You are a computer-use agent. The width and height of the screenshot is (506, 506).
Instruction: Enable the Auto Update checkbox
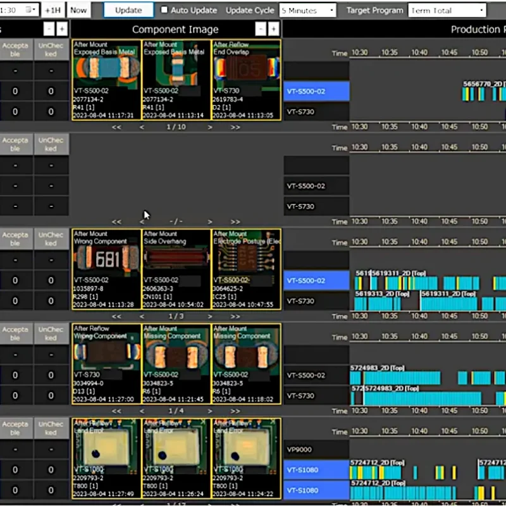(165, 10)
